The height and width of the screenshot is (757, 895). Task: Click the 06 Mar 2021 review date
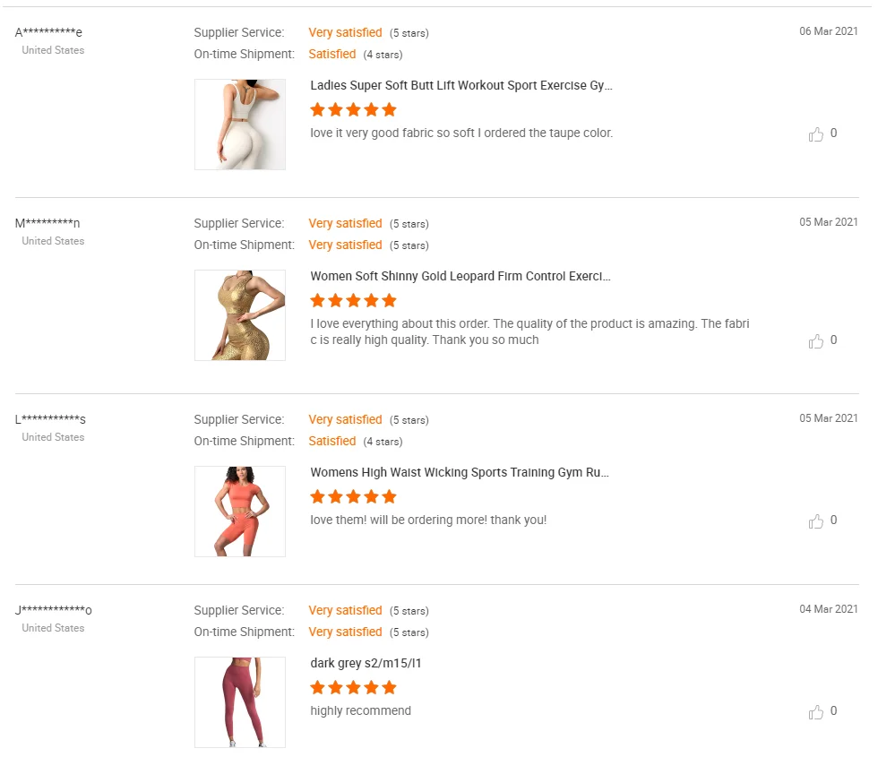pyautogui.click(x=829, y=31)
